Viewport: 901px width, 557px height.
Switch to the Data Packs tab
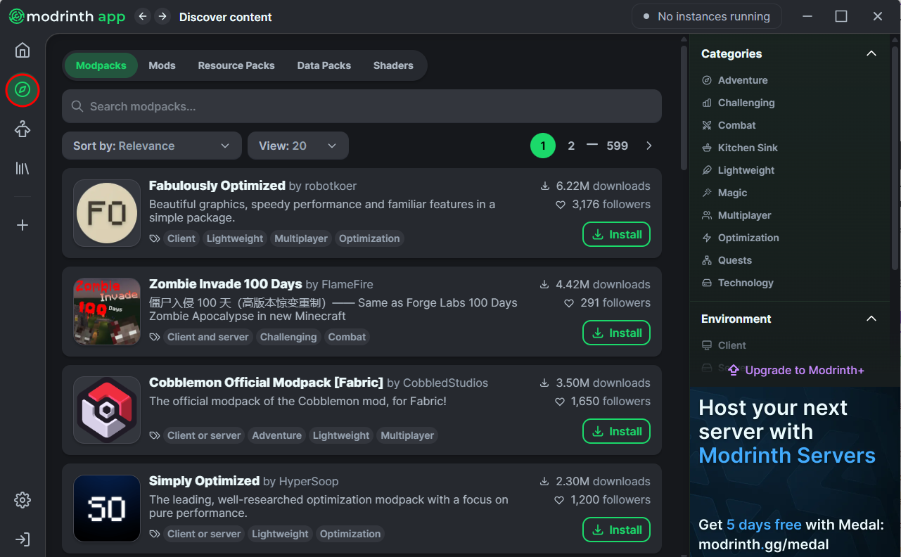coord(324,65)
